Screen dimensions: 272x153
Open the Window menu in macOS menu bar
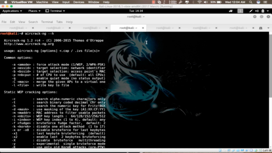93,2
